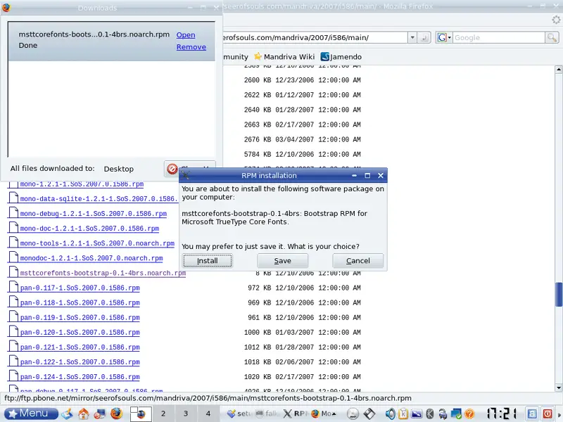Open the RPM installation window menu icon

(x=186, y=175)
